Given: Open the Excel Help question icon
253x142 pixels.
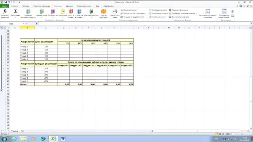Looking at the screenshot, I should [241, 6].
